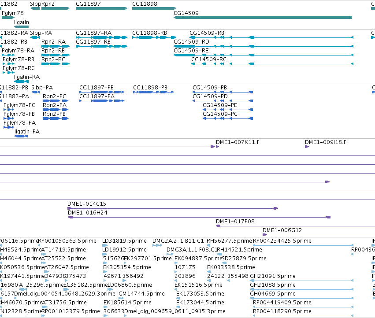Select transcript Pglym78-RC
The image size is (375, 318).
click(x=19, y=68)
